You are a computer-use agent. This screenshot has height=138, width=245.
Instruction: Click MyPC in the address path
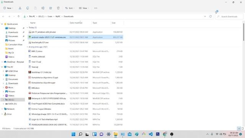pos(58,16)
